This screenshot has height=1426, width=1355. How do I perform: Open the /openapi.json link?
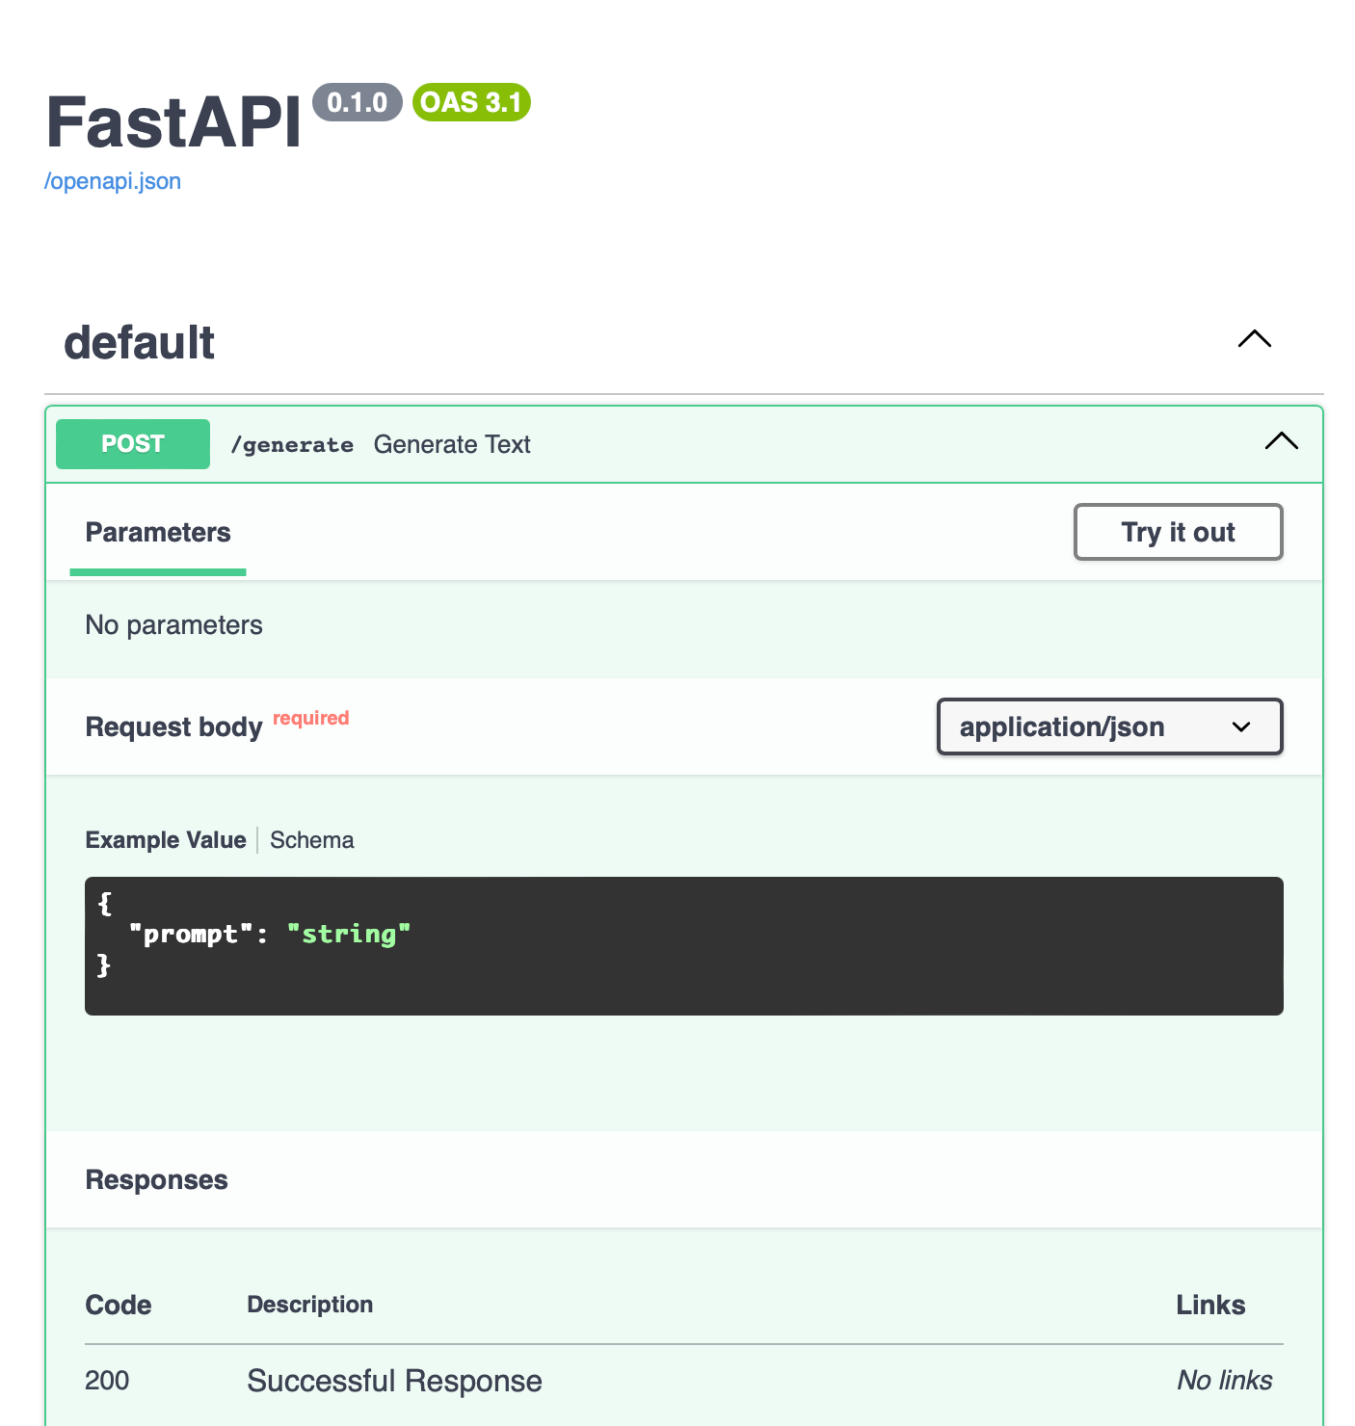pos(113,181)
